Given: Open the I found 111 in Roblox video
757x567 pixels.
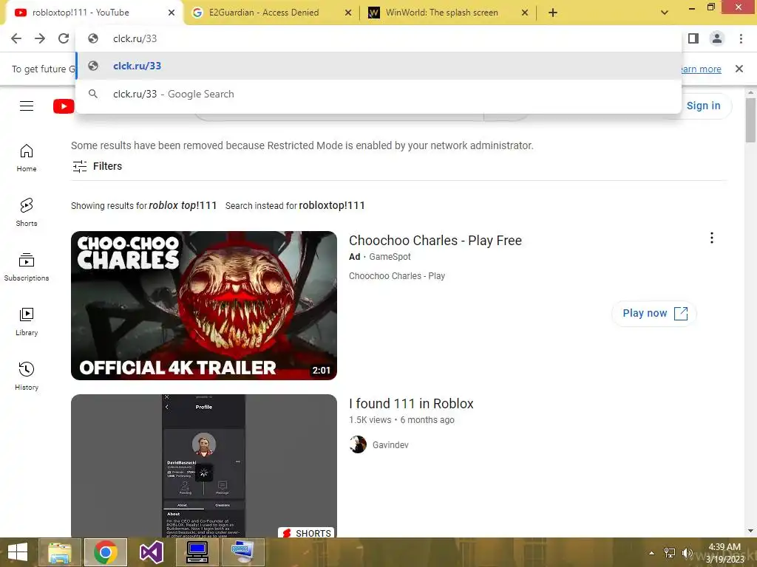Looking at the screenshot, I should (x=411, y=404).
